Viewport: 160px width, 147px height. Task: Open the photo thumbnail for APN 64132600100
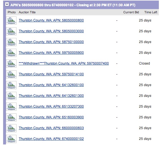(x=11, y=85)
